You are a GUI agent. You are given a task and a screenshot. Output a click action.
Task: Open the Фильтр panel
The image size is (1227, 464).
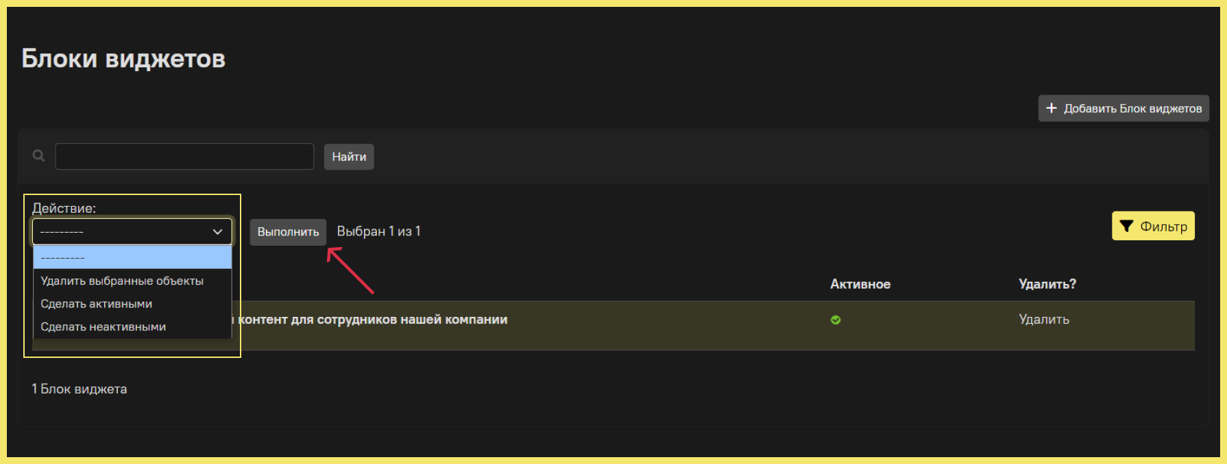point(1153,227)
